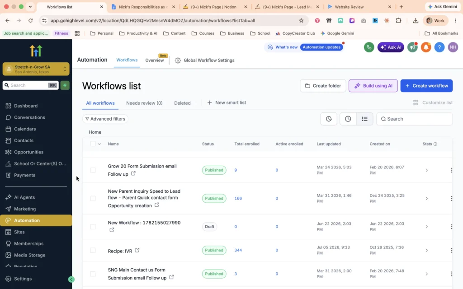
Task: Expand the Stretch-n-Grow SA location switcher
Action: tap(36, 69)
